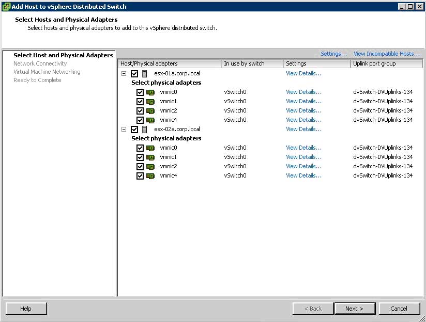Uncheck vmnic0 checkbox under esx-02a
Viewport: 426px width, 322px height.
pyautogui.click(x=140, y=148)
